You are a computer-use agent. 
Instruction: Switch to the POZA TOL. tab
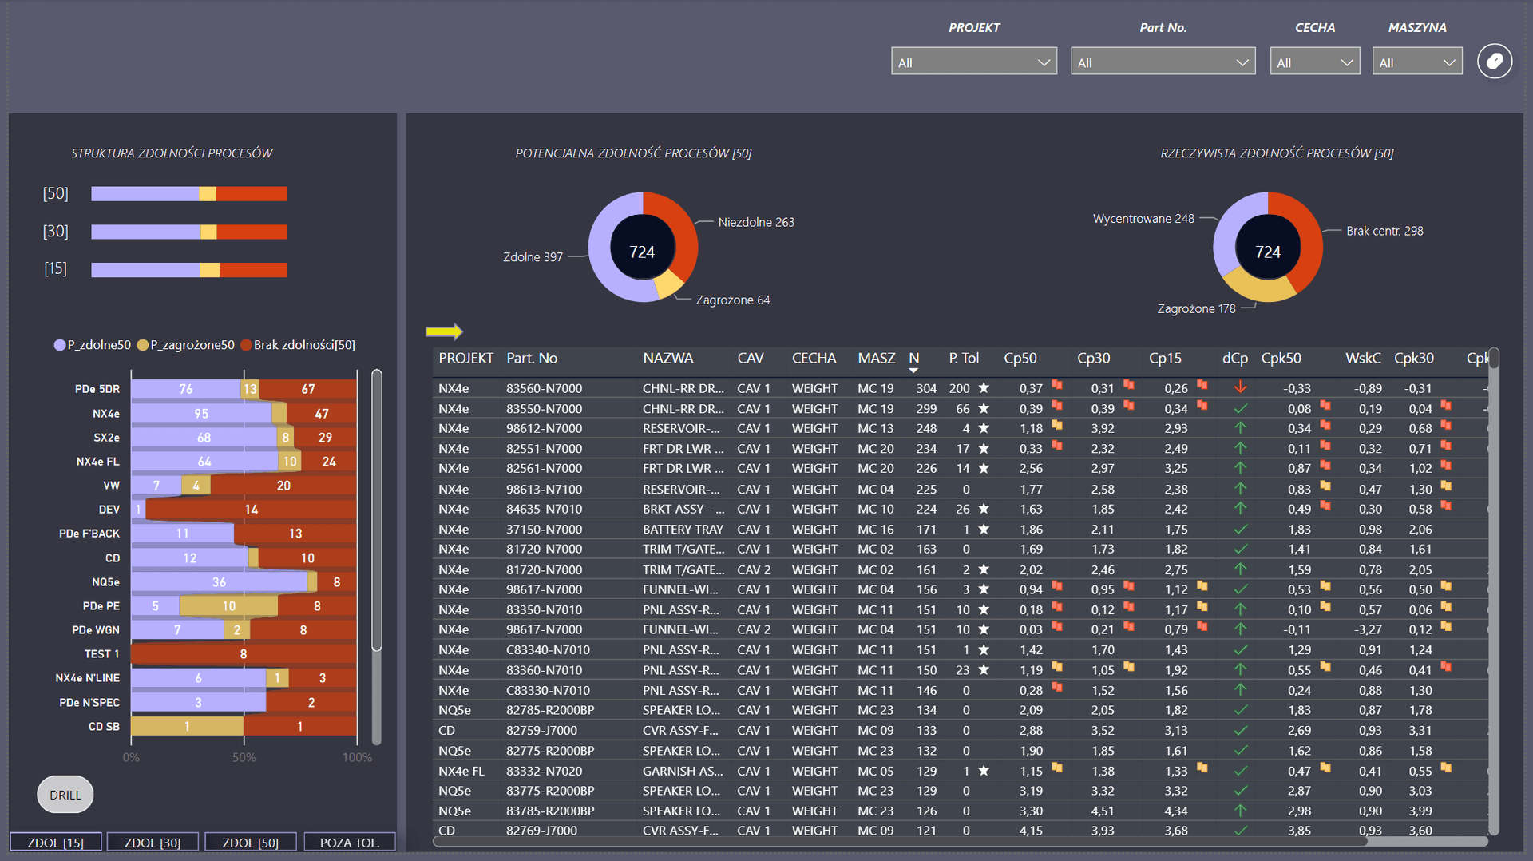[x=350, y=843]
